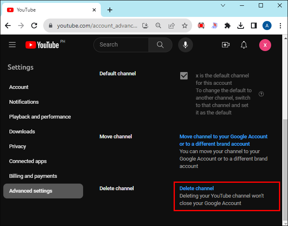Image resolution: width=288 pixels, height=226 pixels.
Task: Toggle the Chrome side panel
Action: 254,26
